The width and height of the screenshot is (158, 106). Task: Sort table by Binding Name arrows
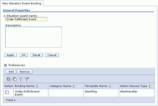(37, 86)
